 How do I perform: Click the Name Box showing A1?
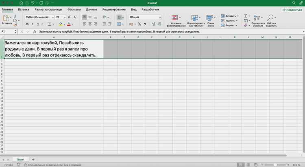point(9,31)
